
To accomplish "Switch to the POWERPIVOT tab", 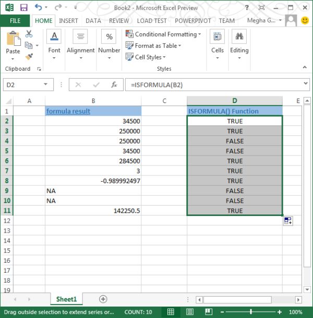I will [x=192, y=21].
